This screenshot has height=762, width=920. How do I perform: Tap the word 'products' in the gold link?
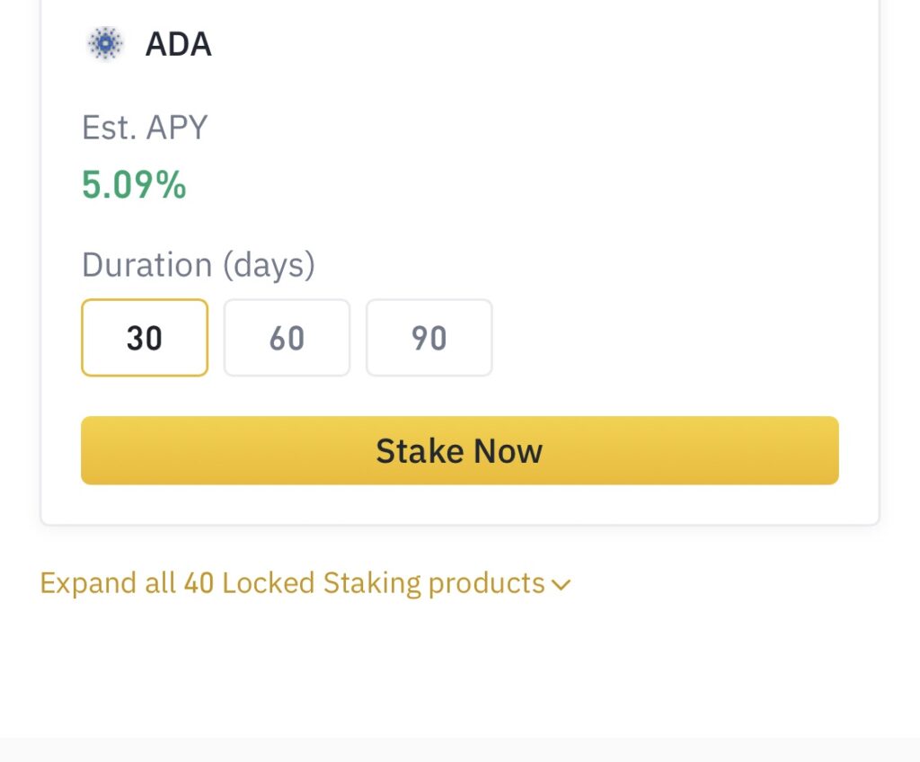point(486,585)
